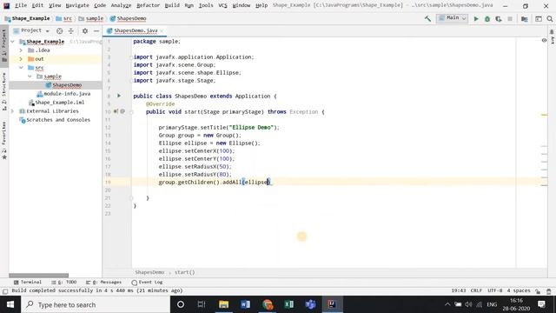Click the Cortana circle on the taskbar
556x313 pixels.
pyautogui.click(x=180, y=304)
